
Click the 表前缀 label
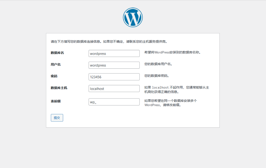(x=56, y=101)
